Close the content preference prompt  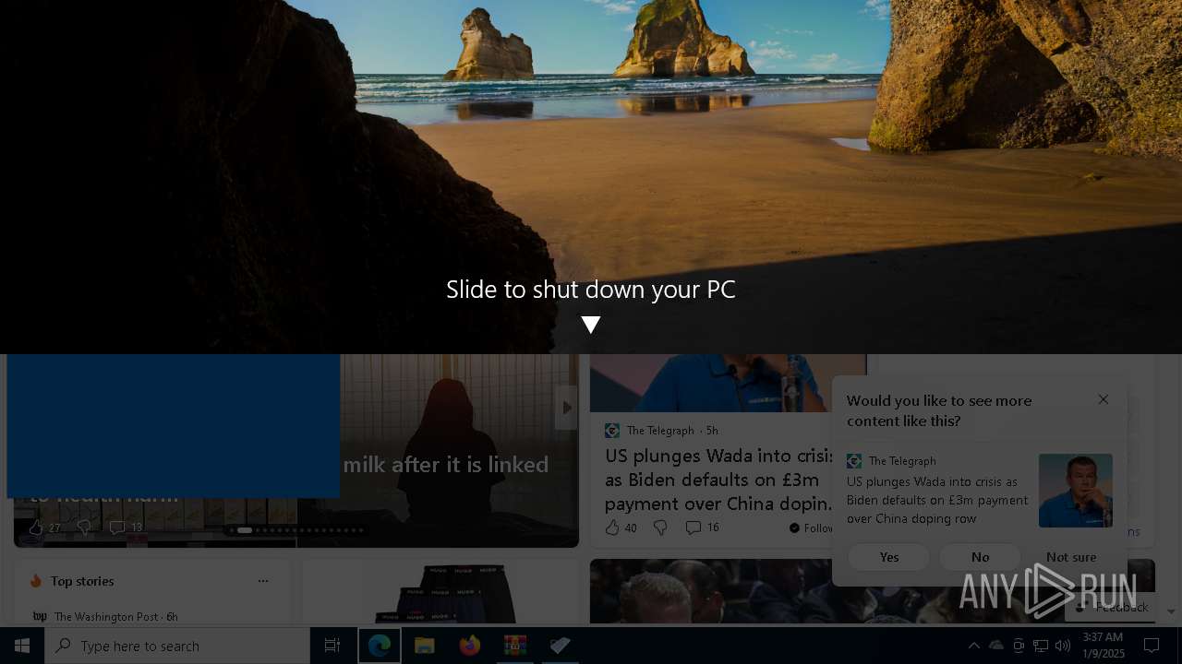pos(1104,399)
